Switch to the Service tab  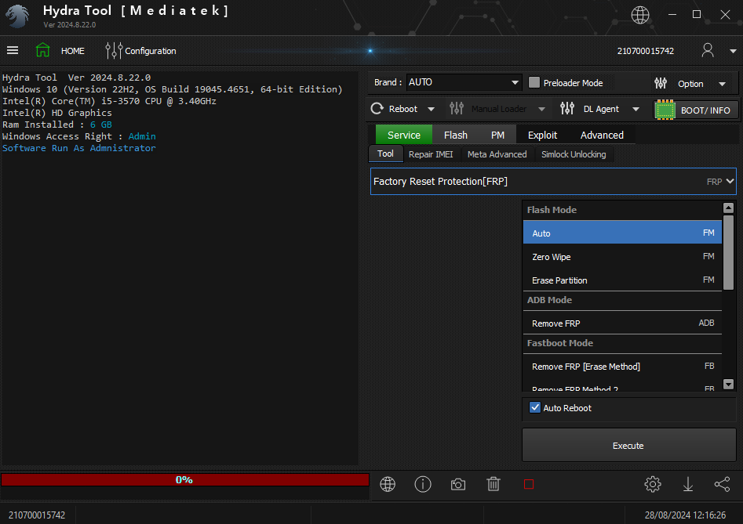404,135
